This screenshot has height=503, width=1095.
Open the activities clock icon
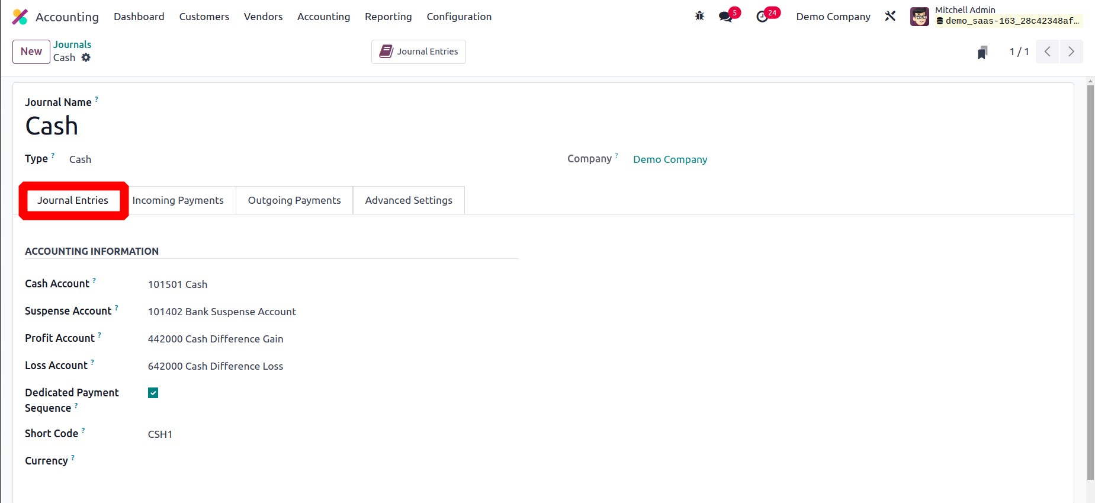pyautogui.click(x=762, y=17)
